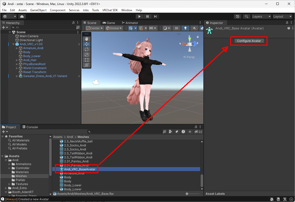Image resolution: width=295 pixels, height=202 pixels.
Task: Open the Center pivot dropdown
Action: tap(95, 28)
